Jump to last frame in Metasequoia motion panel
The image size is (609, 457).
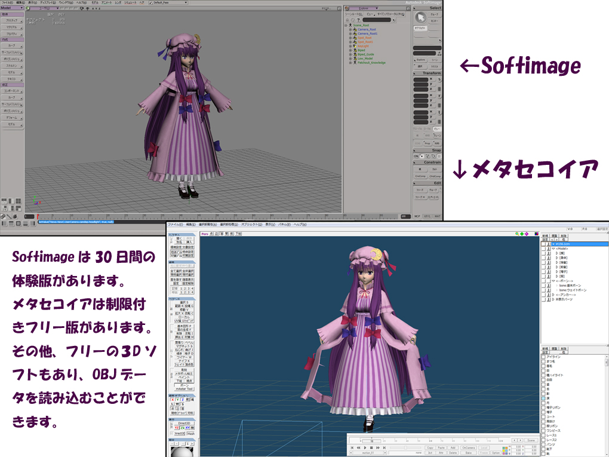tap(385, 447)
